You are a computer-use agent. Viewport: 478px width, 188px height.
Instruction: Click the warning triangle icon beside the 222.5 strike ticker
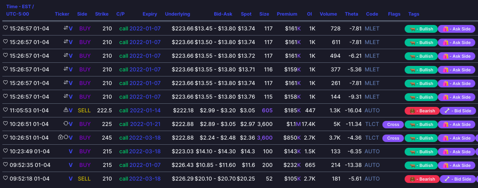point(66,110)
